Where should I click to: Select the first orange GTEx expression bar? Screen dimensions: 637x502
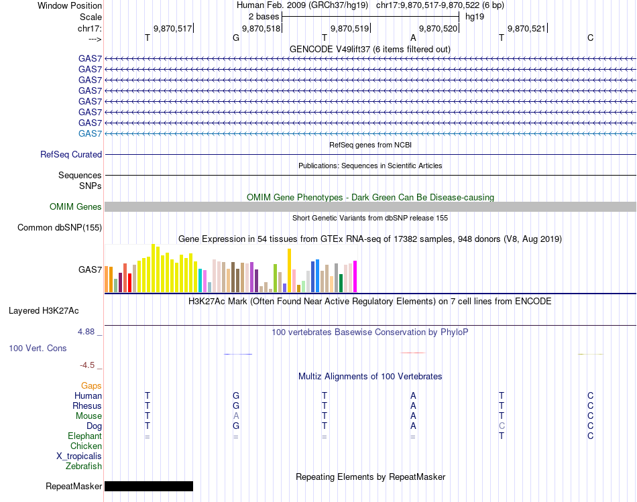(x=107, y=279)
